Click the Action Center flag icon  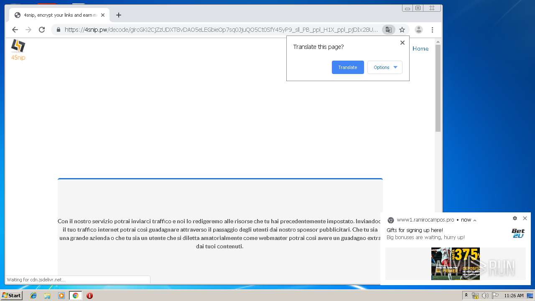pos(495,296)
